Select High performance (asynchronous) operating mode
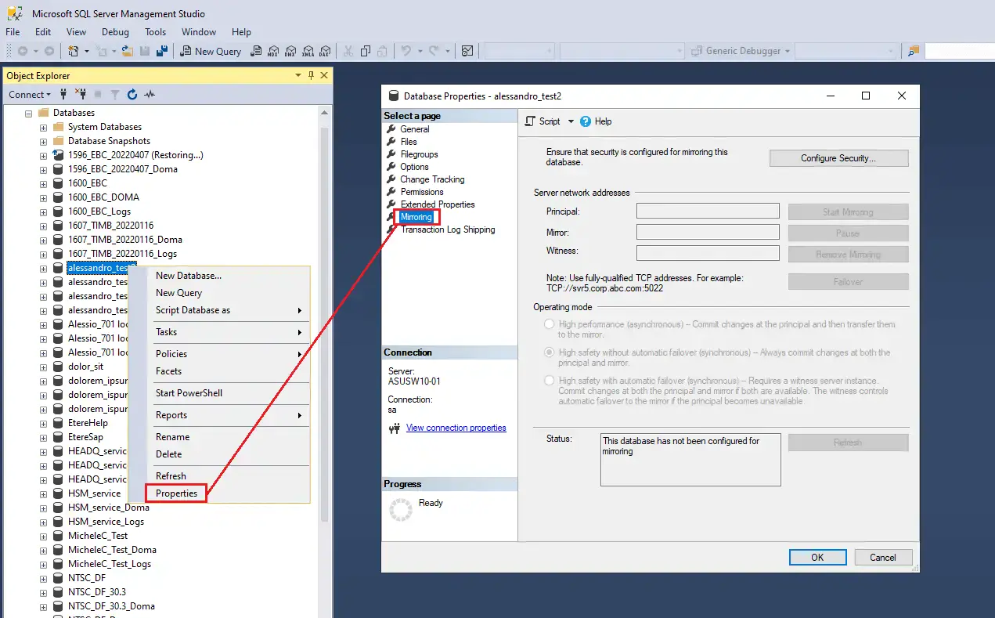Viewport: 995px width, 618px height. click(x=549, y=324)
